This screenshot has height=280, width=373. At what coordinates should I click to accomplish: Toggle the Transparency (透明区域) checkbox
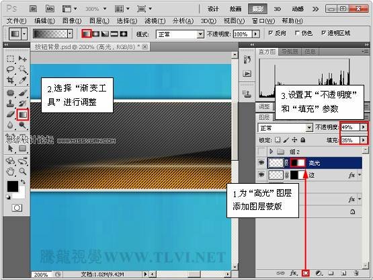pyautogui.click(x=323, y=33)
